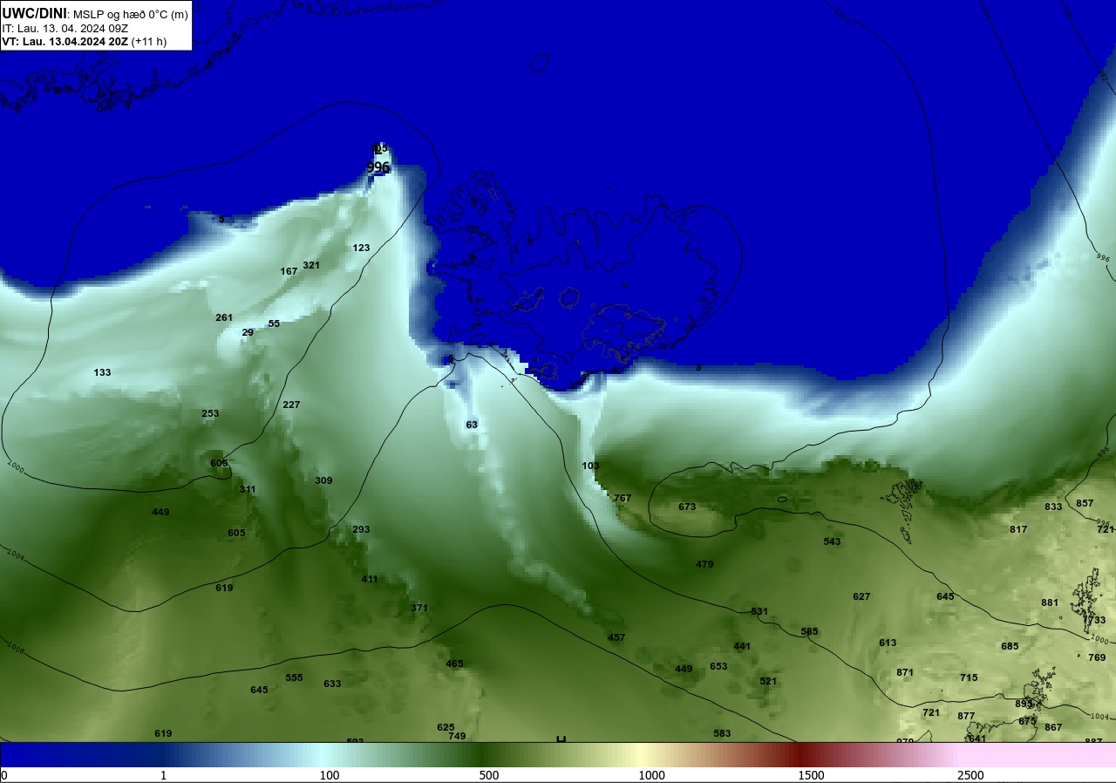
Task: Click the height value 479
Action: point(704,564)
